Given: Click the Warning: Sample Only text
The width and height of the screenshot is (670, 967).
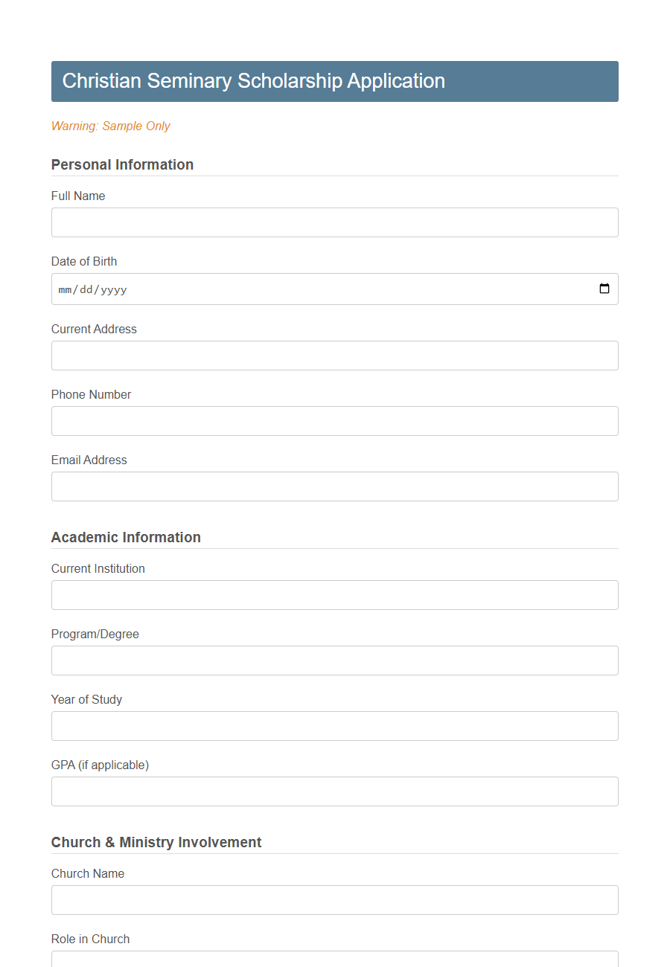Looking at the screenshot, I should [x=110, y=126].
